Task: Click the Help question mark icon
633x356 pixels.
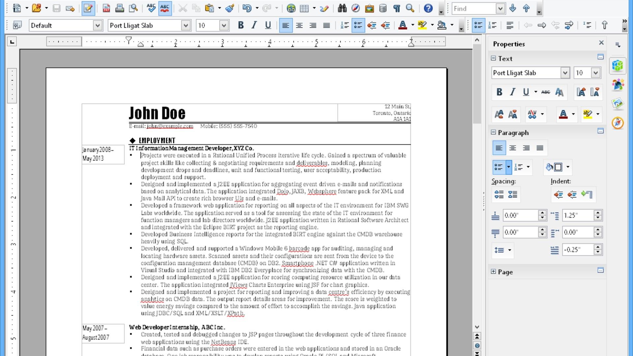Action: [x=428, y=8]
